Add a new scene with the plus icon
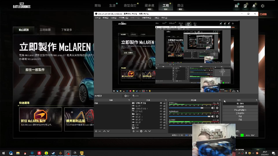Image resolution: width=278 pixels, height=156 pixels. point(96,131)
